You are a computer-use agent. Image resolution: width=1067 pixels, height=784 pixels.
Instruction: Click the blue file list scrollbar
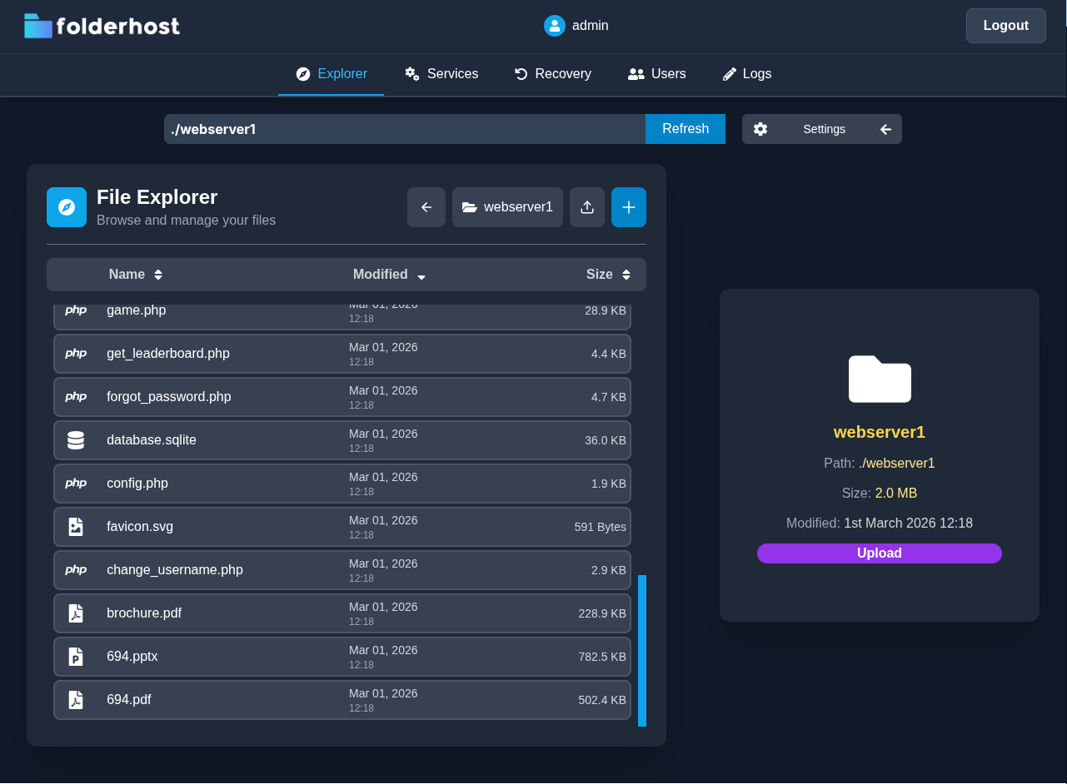642,650
